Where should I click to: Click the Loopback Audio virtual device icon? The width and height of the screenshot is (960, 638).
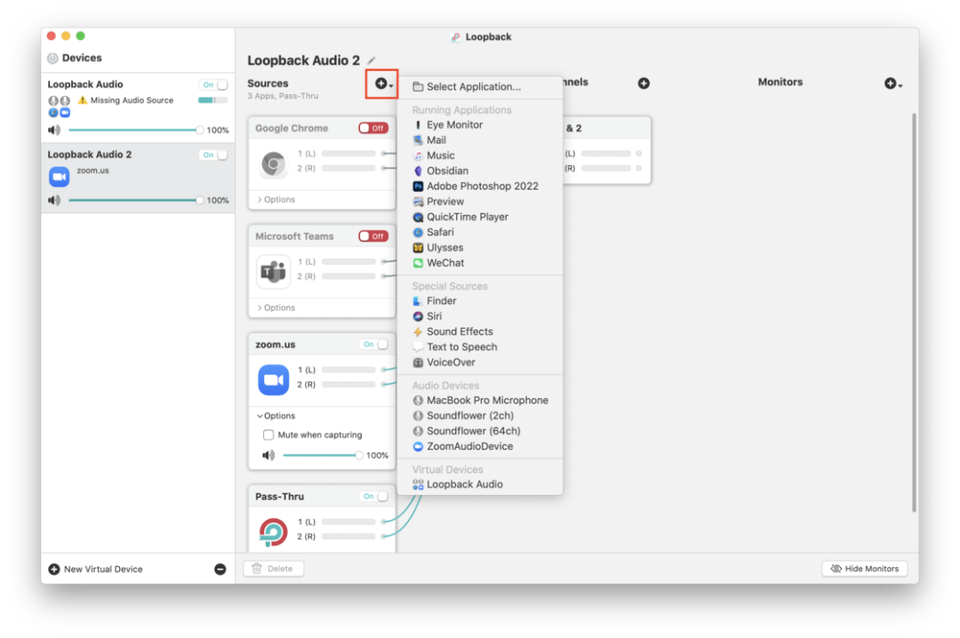click(418, 484)
